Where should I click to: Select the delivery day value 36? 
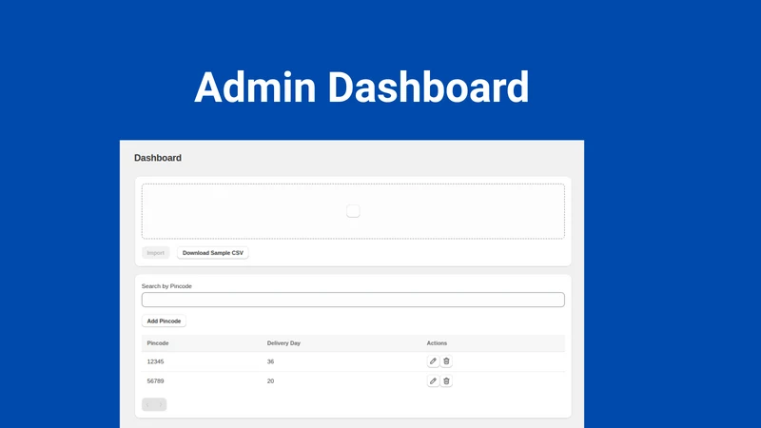270,361
